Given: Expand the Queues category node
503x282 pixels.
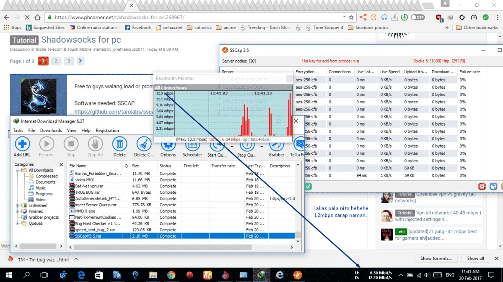Looking at the screenshot, I should tap(18, 223).
